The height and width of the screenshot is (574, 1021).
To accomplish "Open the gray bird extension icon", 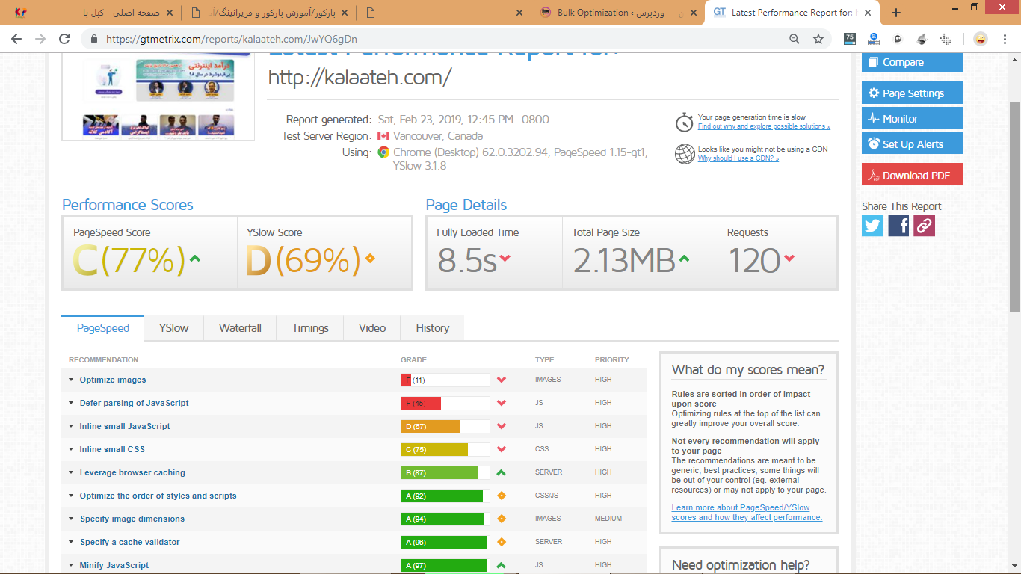I will [922, 39].
